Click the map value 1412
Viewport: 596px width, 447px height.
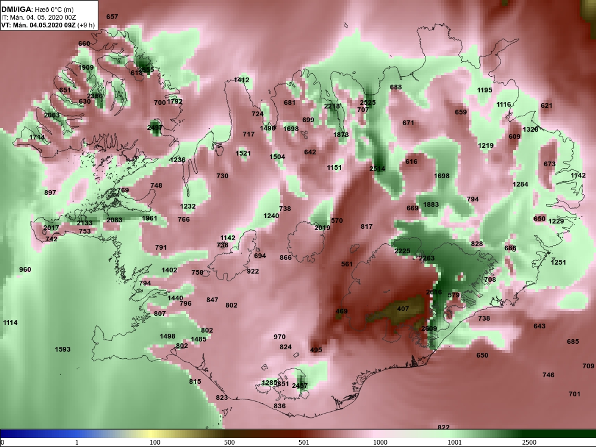click(x=242, y=80)
